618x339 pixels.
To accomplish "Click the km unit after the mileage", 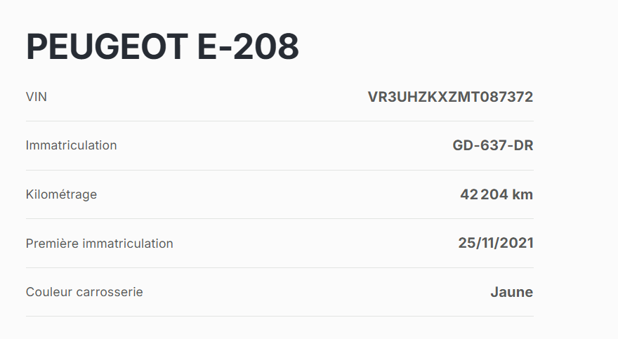I will click(x=522, y=194).
